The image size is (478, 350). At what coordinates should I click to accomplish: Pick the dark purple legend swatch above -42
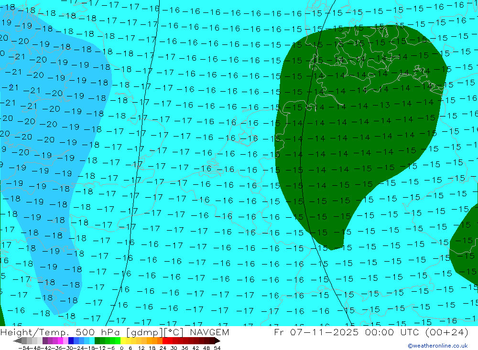tap(45, 340)
